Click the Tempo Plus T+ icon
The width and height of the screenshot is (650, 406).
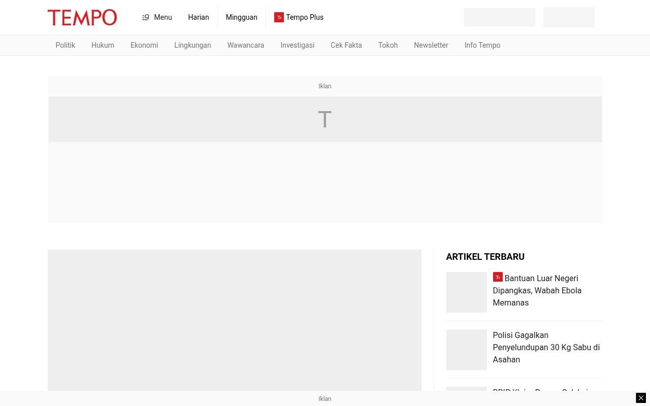[279, 17]
